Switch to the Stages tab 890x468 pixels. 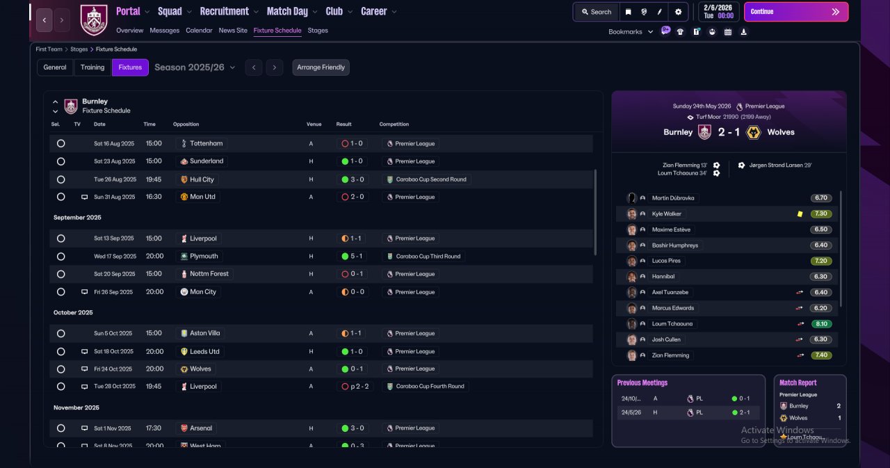(318, 31)
